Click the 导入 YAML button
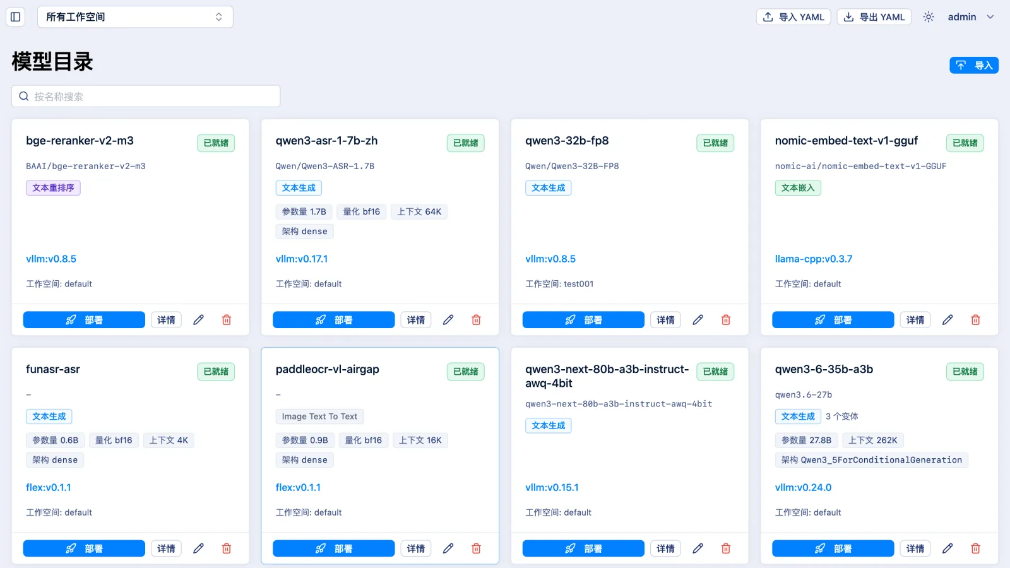The image size is (1010, 568). click(793, 17)
